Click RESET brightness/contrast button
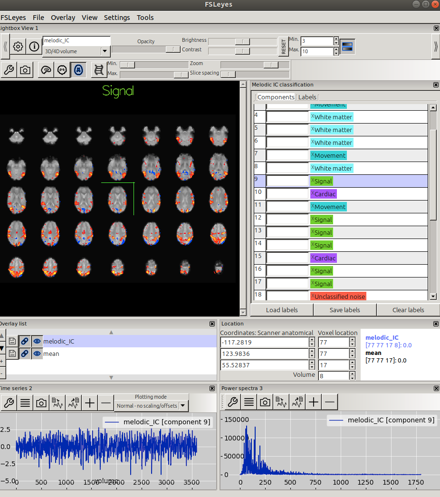Screen dimensions: 440x497 pos(284,47)
